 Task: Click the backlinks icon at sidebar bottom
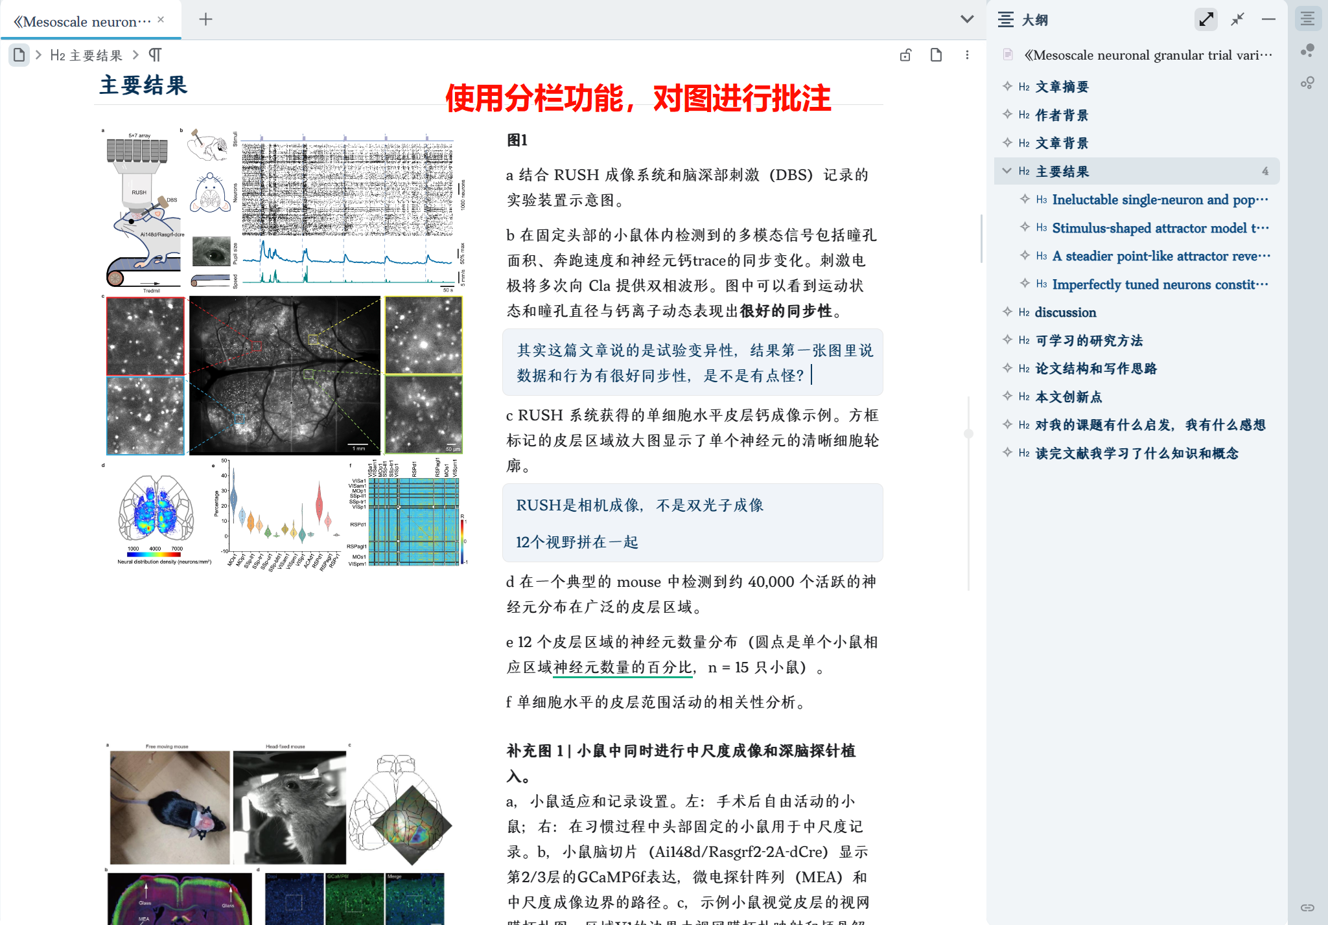1307,908
